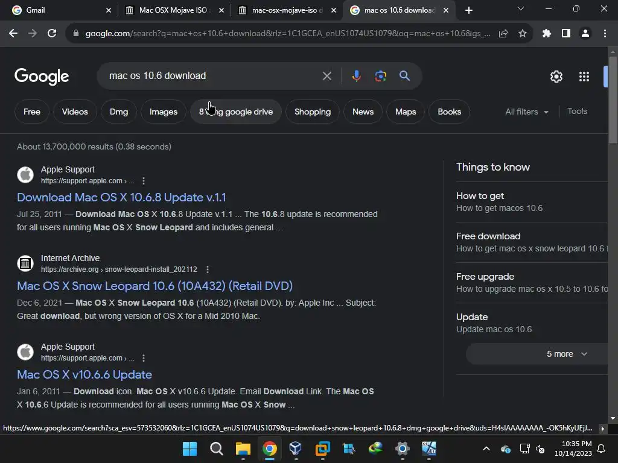The image size is (618, 463).
Task: Open tab search chevron in title bar
Action: coord(521,8)
